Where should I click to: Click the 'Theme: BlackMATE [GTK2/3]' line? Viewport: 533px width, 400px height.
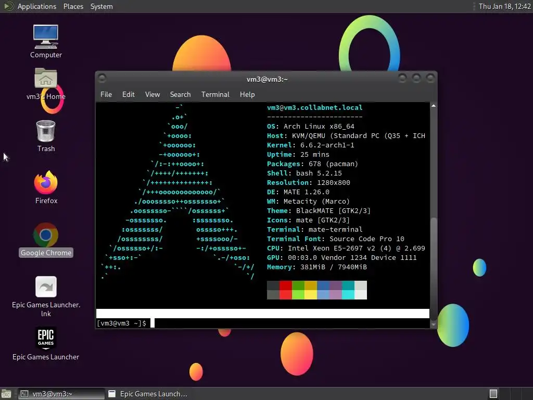[319, 210]
